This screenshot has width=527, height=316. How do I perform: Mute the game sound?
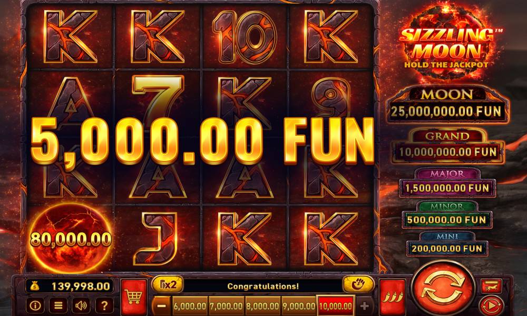81,305
